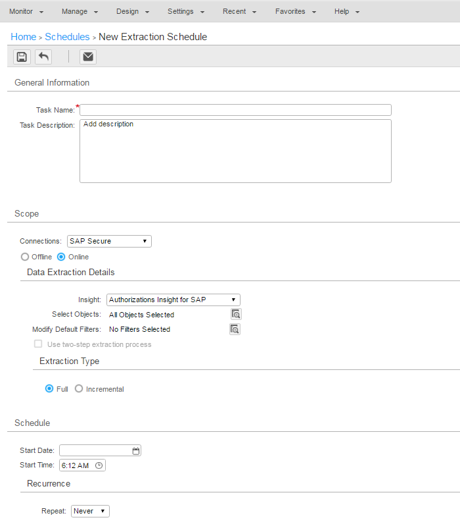Viewport: 460px width, 528px height.
Task: Click the Save disk icon
Action: [x=22, y=57]
